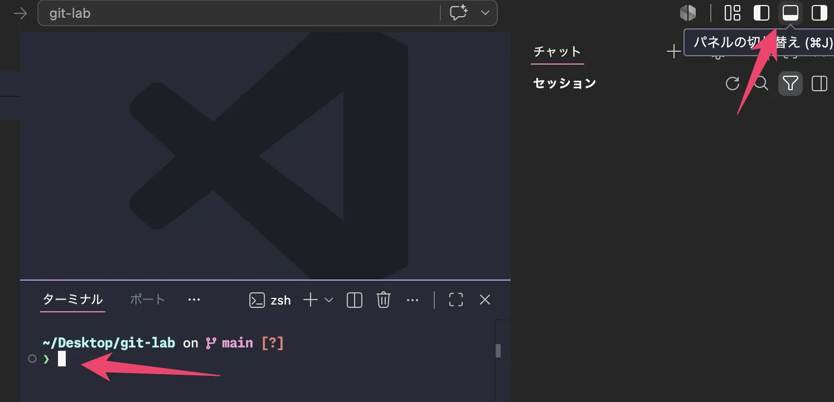Click the hexagon extension icon in title bar
Viewport: 834px width, 402px height.
click(x=688, y=13)
